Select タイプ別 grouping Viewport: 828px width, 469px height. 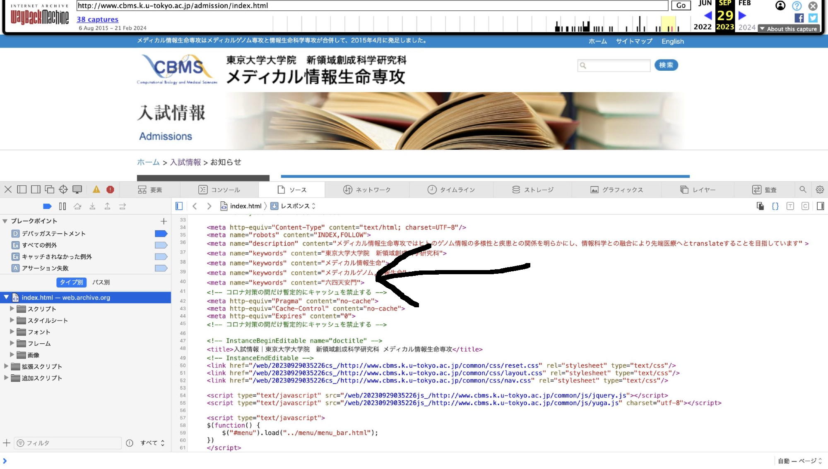point(72,282)
